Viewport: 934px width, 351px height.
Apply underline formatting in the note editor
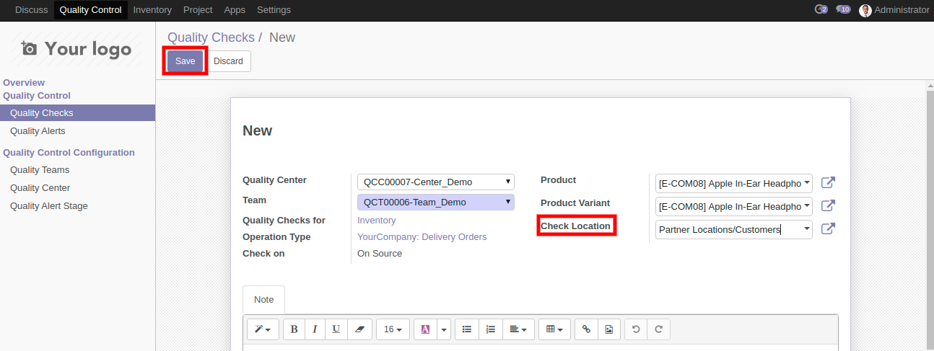(x=336, y=329)
